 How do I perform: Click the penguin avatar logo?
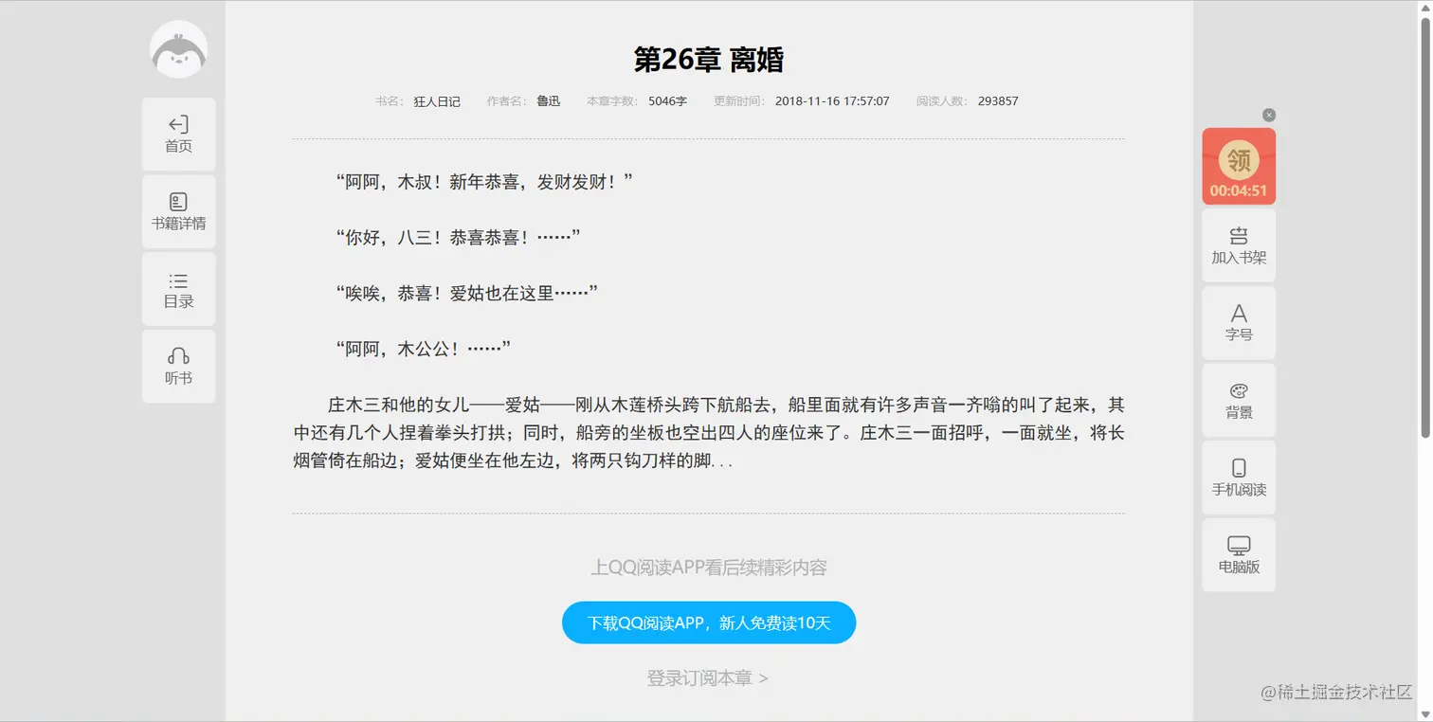click(x=178, y=49)
